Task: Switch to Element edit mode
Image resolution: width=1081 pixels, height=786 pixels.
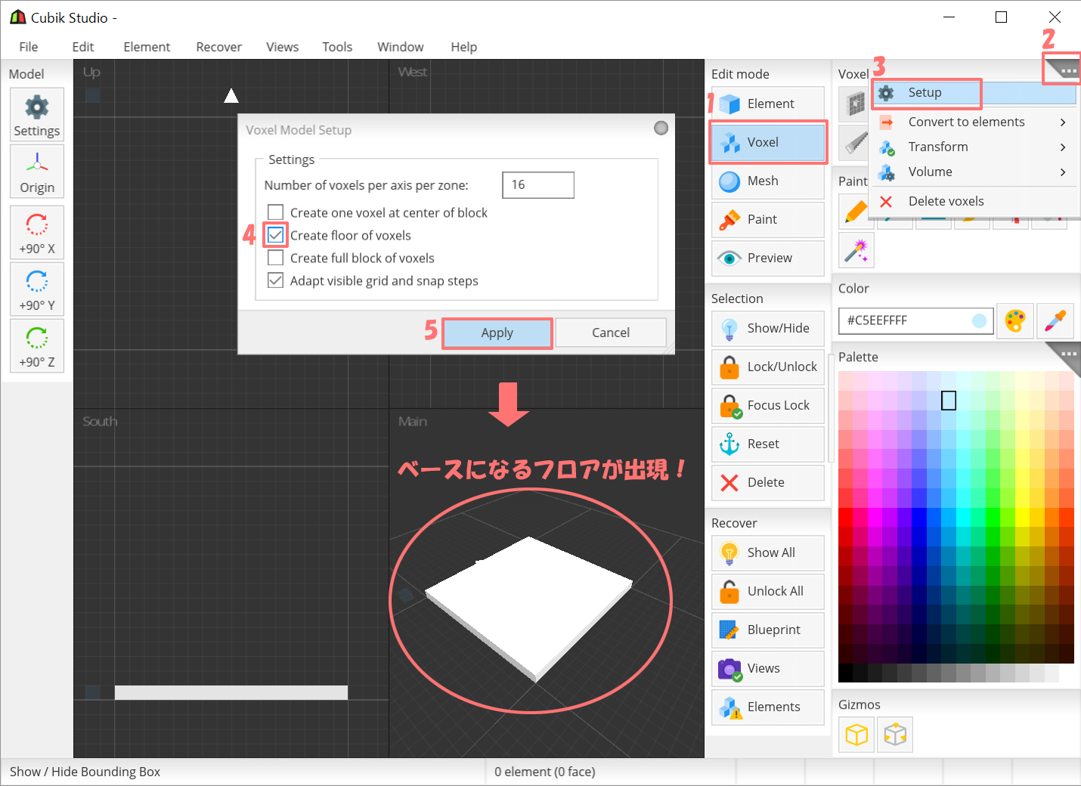Action: (x=767, y=104)
